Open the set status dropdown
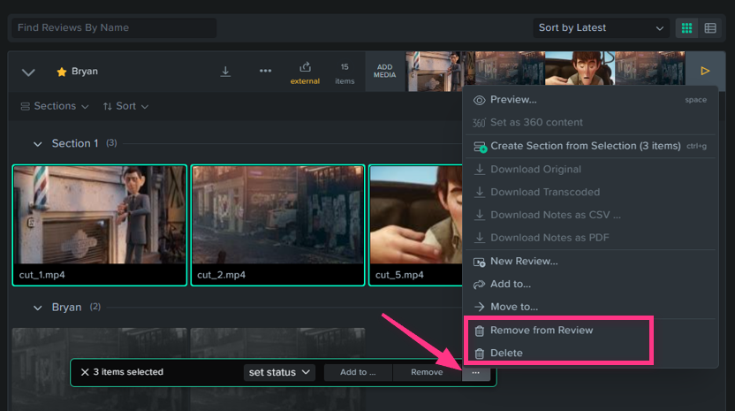The height and width of the screenshot is (411, 735). (279, 372)
